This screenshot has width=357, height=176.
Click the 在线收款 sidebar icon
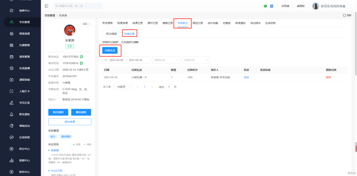[x=11, y=137]
